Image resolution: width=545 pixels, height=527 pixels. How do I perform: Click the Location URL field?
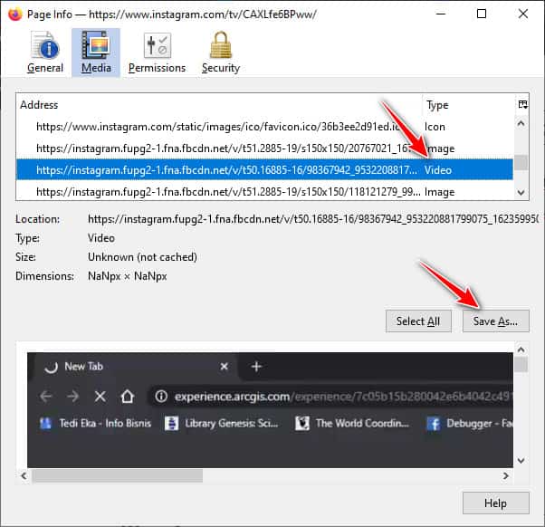[x=313, y=219]
